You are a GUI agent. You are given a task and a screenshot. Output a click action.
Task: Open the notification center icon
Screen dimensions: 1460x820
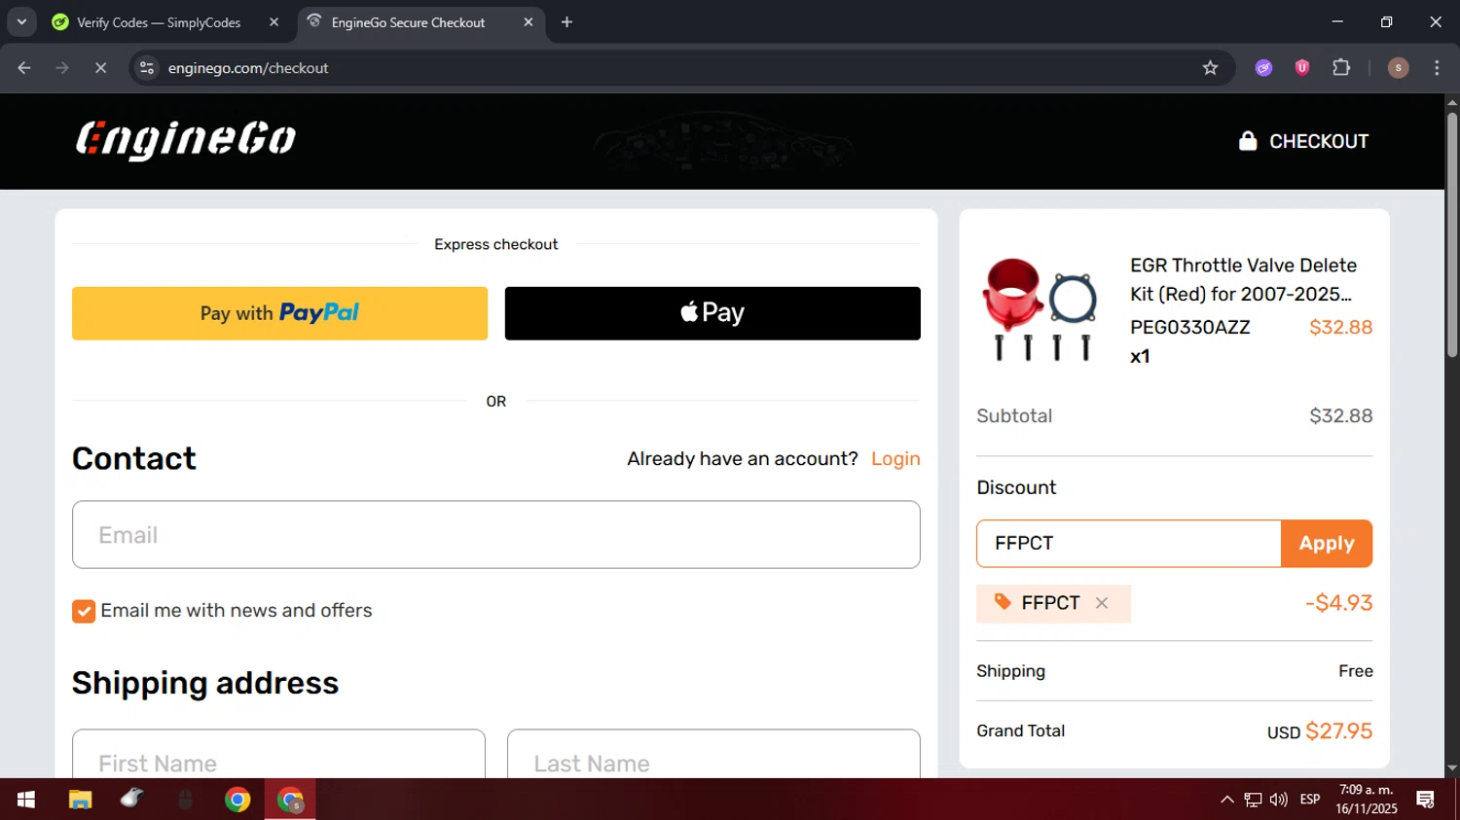[x=1426, y=800]
